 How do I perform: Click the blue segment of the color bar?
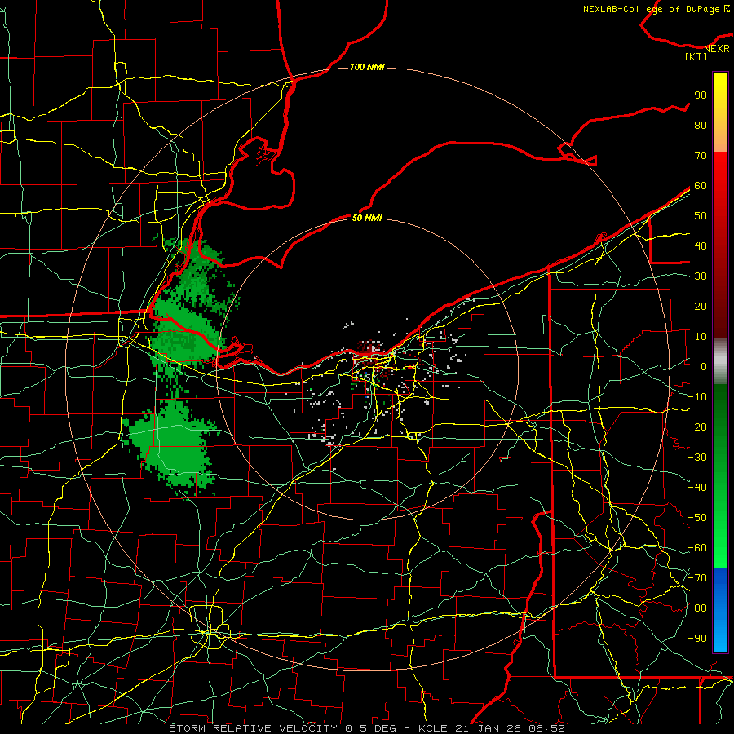(x=720, y=609)
